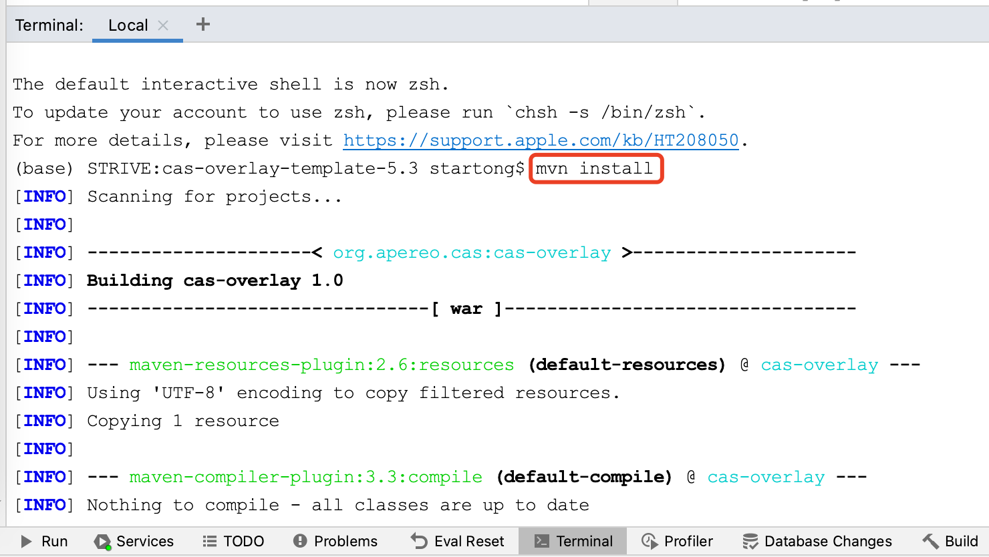
Task: Click the Problems warning icon
Action: [300, 541]
